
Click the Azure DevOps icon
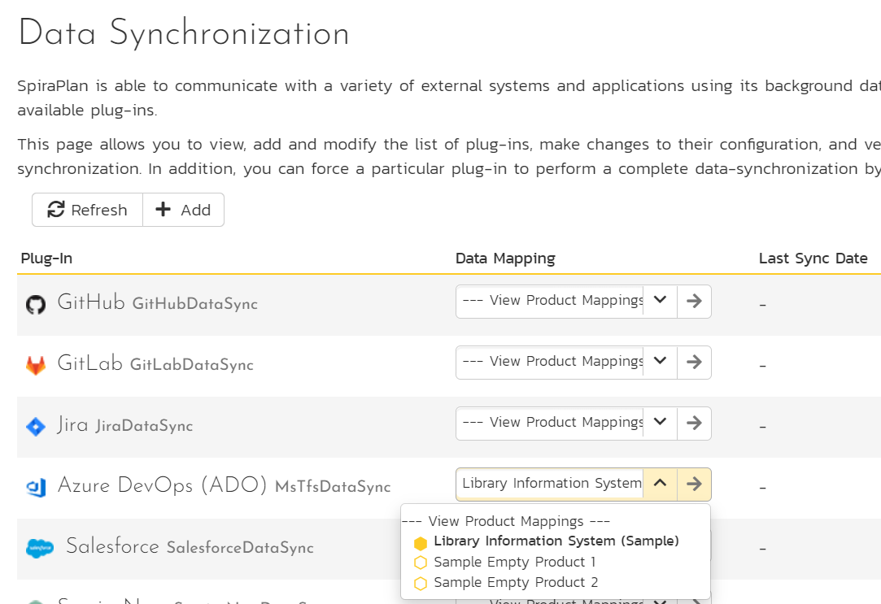point(36,487)
